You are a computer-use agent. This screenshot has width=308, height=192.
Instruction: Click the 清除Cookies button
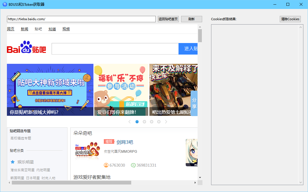pos(290,19)
